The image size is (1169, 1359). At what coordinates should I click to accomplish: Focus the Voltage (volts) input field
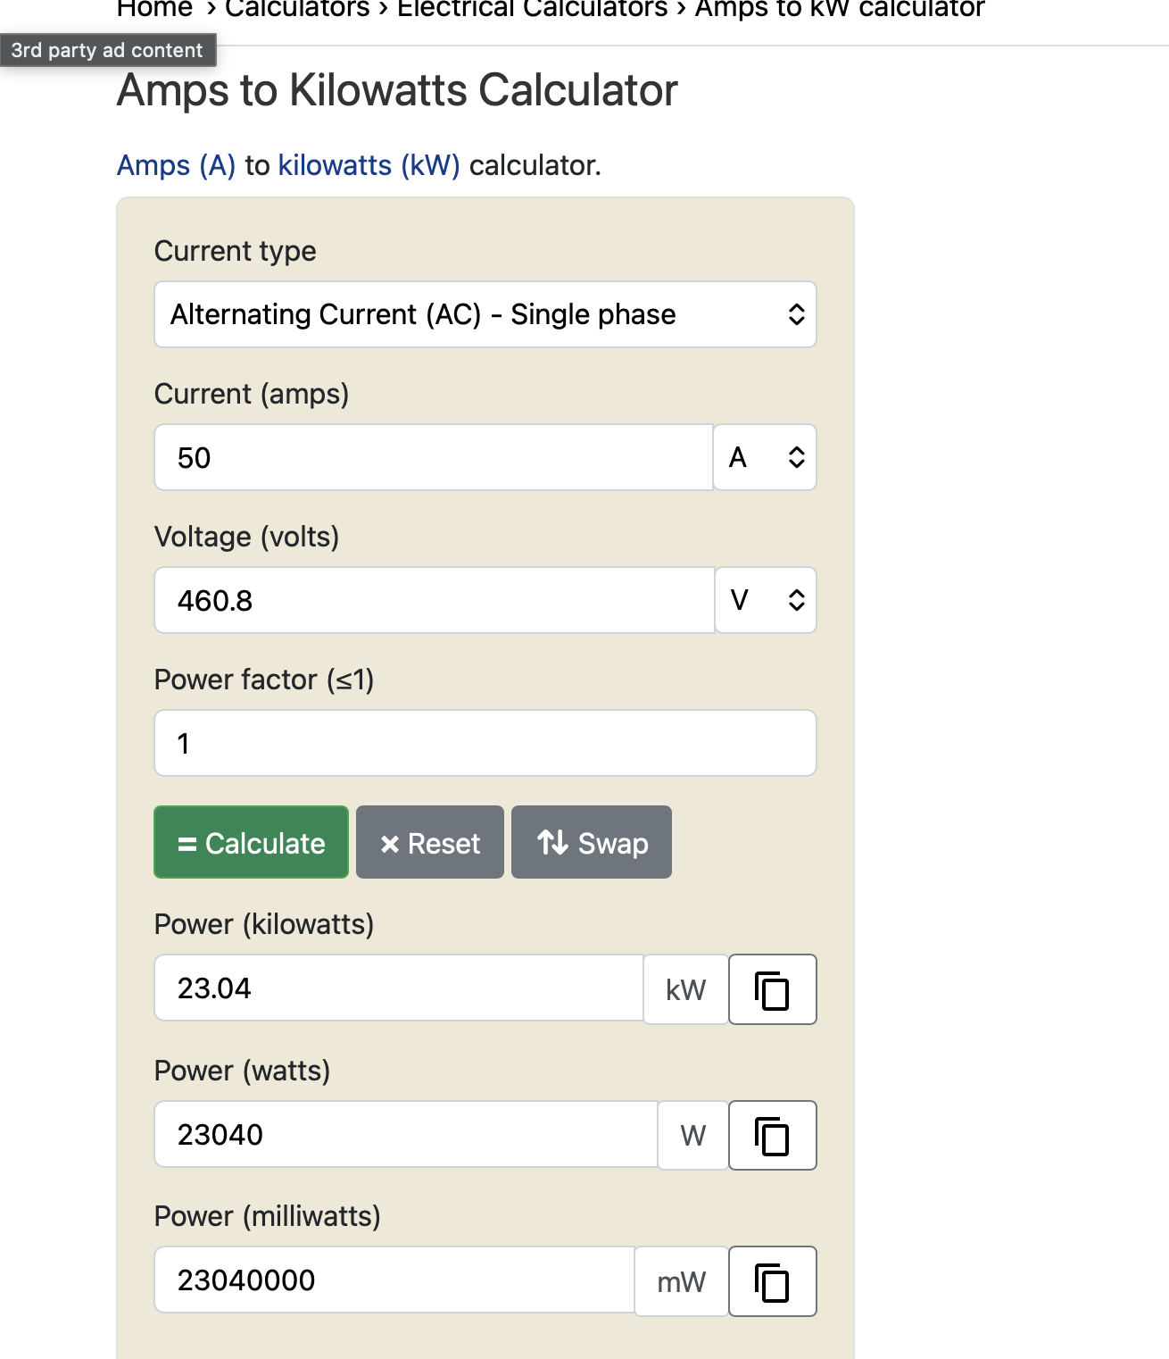(433, 600)
